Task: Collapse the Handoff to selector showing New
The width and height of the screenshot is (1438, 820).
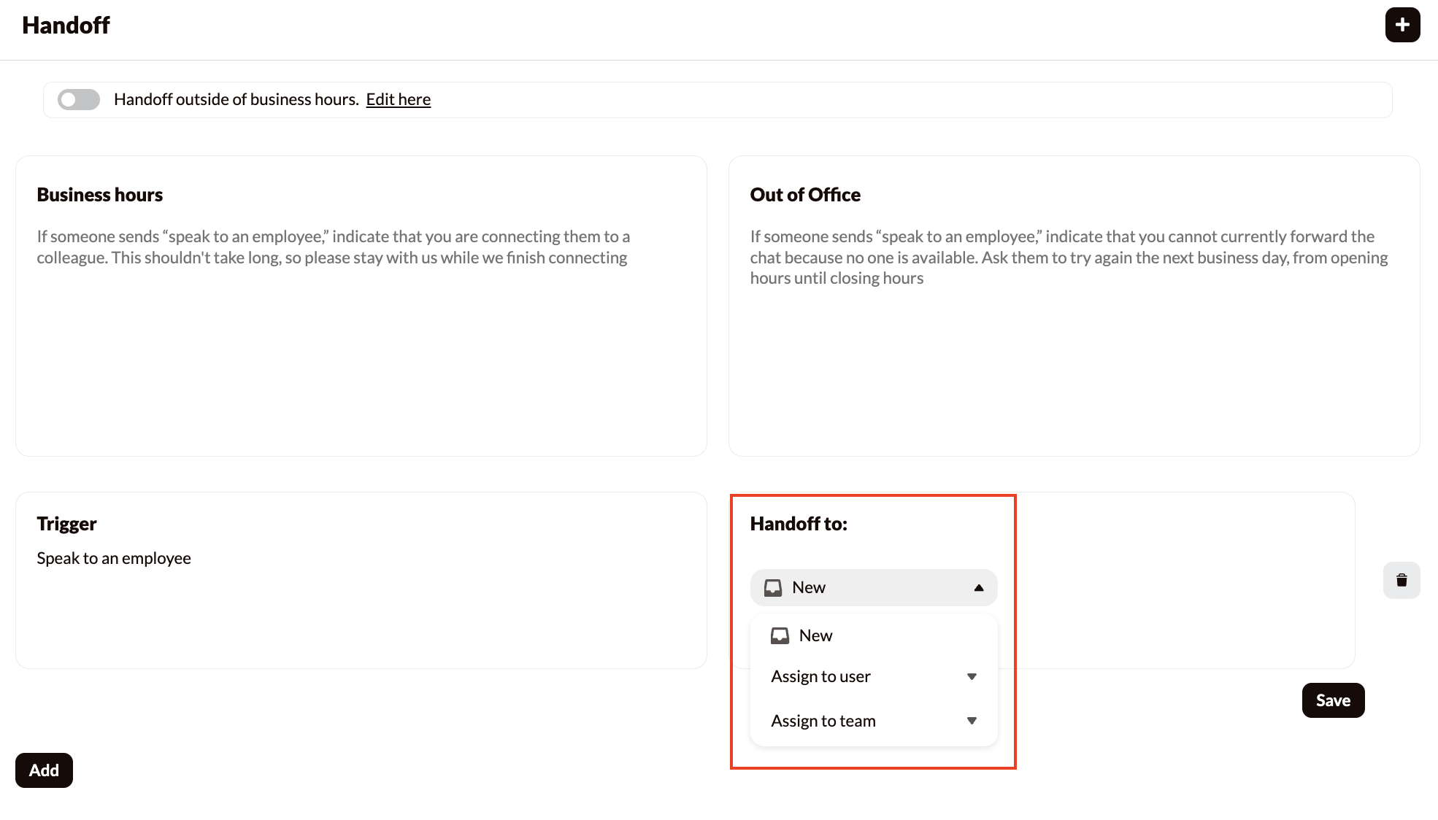Action: 873,587
